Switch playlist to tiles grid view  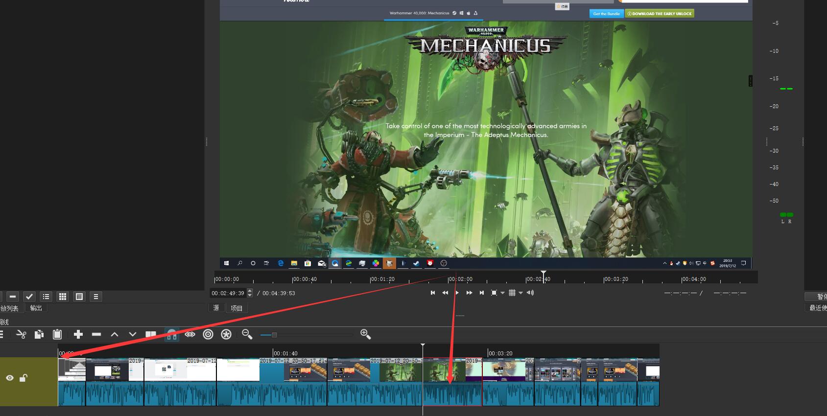63,297
